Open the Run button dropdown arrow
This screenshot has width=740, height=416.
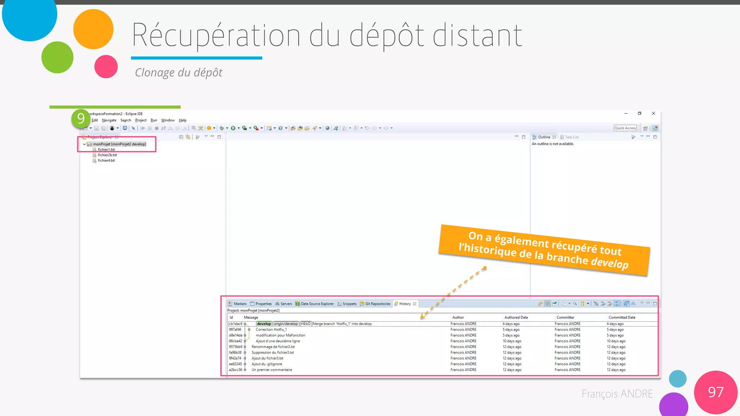(x=238, y=128)
